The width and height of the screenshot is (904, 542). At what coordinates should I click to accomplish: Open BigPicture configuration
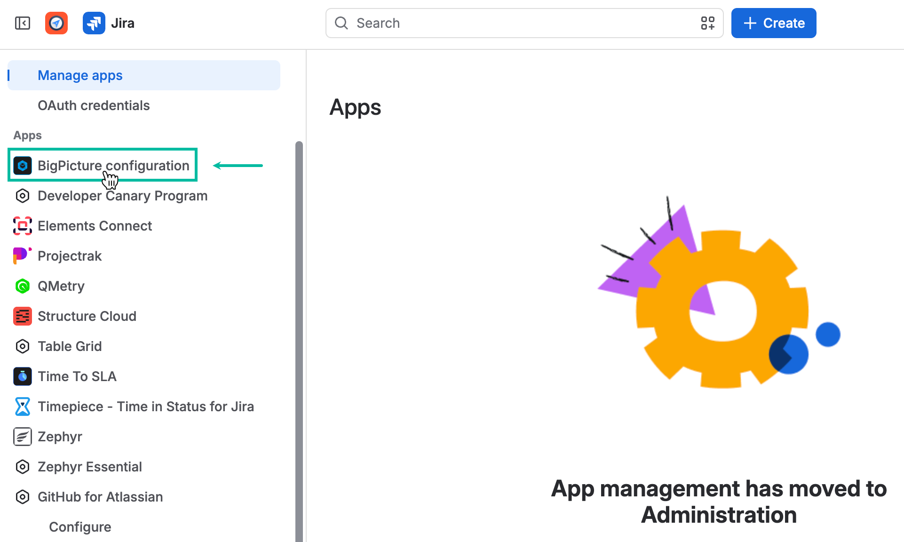point(113,166)
